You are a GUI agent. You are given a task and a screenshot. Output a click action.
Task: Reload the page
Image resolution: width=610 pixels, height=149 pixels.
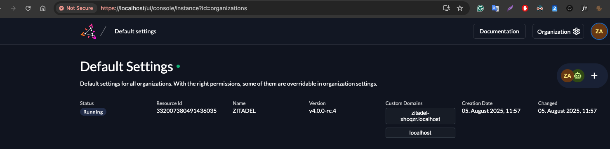(x=28, y=8)
